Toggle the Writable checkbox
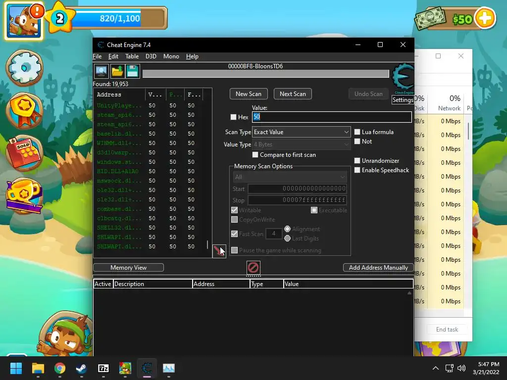This screenshot has height=380, width=507. (234, 210)
